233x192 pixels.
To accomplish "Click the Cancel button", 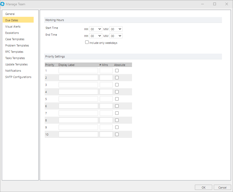I will click(222, 187).
